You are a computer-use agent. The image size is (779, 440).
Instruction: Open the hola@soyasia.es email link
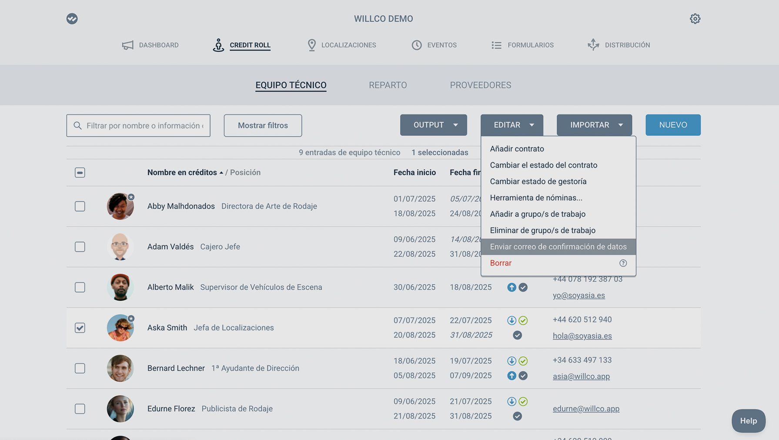click(x=582, y=336)
